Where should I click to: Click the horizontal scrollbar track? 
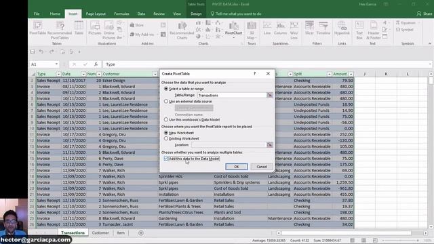[352, 233]
